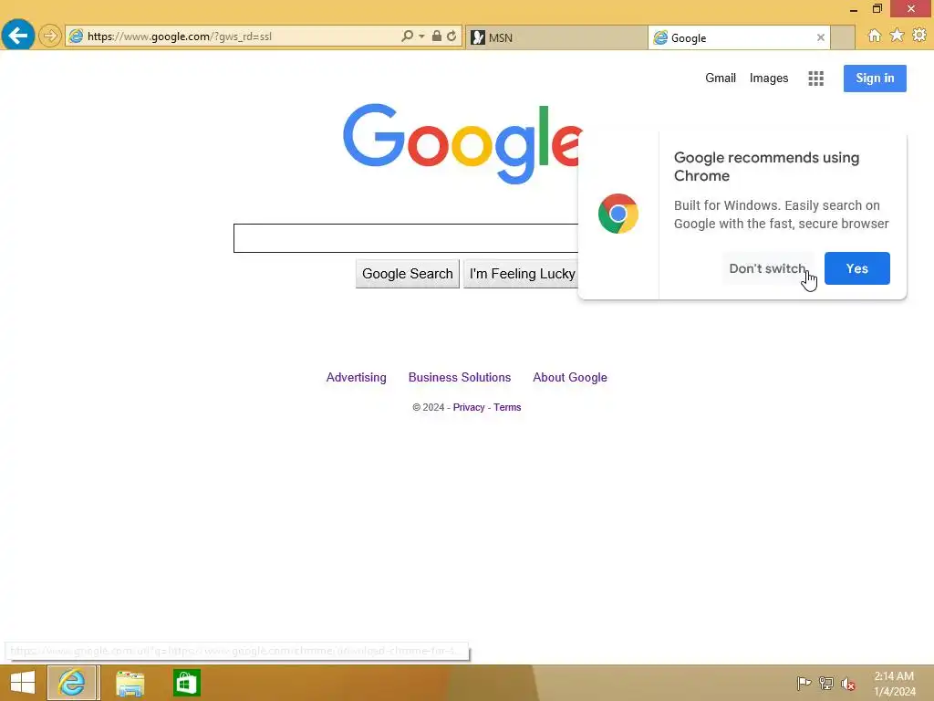Image resolution: width=934 pixels, height=701 pixels.
Task: Open the Home page icon
Action: click(875, 36)
